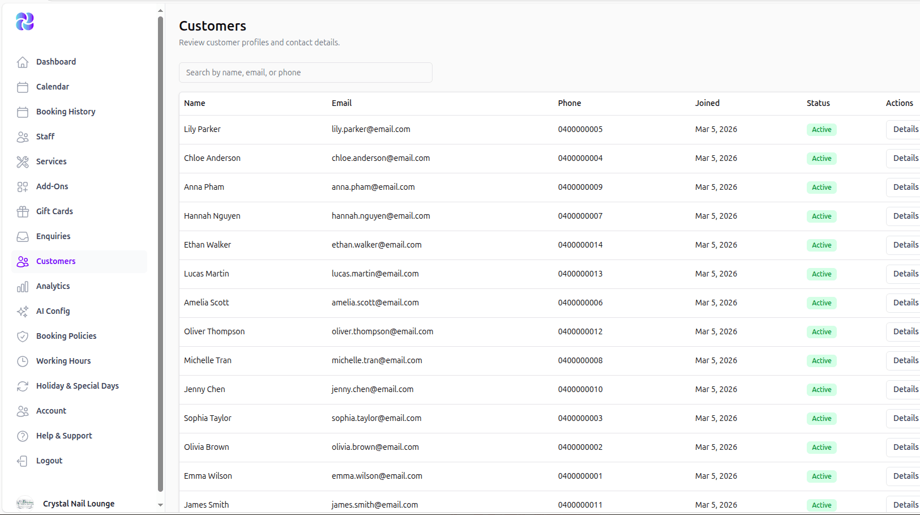Click the Logout icon
The width and height of the screenshot is (920, 515).
pyautogui.click(x=23, y=461)
